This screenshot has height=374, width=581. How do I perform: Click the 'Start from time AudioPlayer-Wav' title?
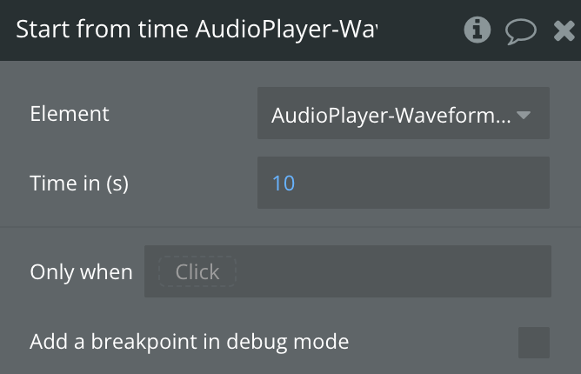[196, 30]
